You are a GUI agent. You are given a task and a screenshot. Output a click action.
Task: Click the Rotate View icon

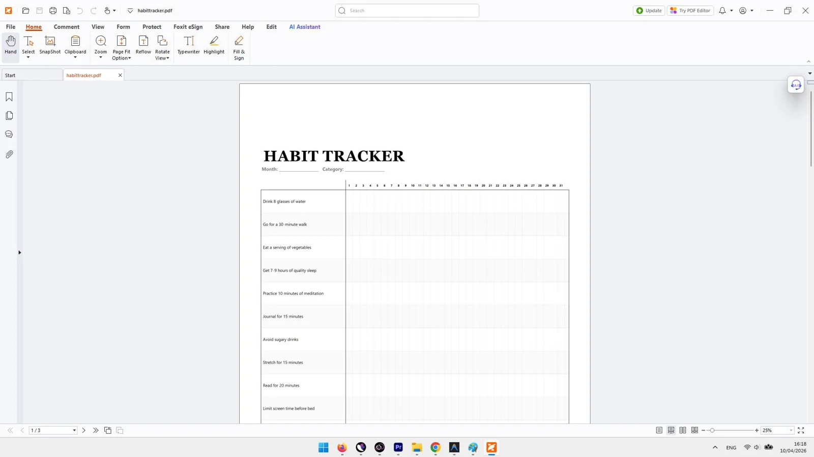tap(162, 41)
